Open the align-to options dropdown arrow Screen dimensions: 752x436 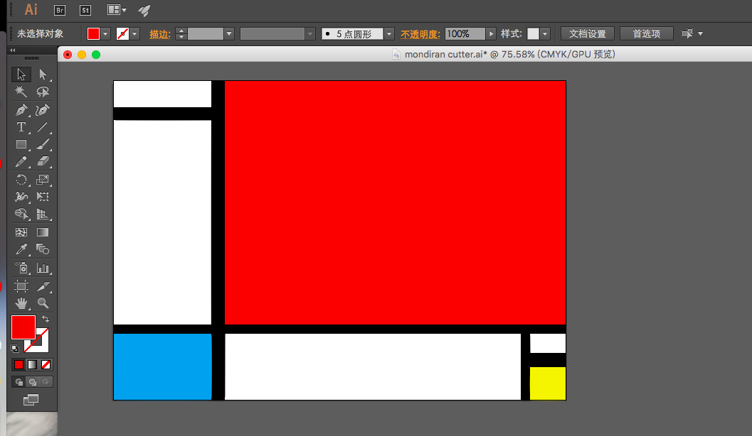point(700,33)
